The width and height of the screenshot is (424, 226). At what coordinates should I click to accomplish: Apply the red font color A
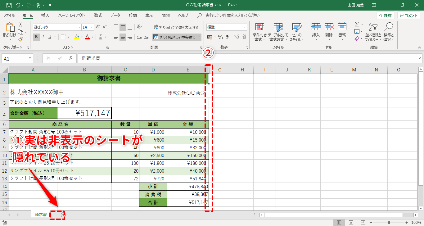click(88, 37)
